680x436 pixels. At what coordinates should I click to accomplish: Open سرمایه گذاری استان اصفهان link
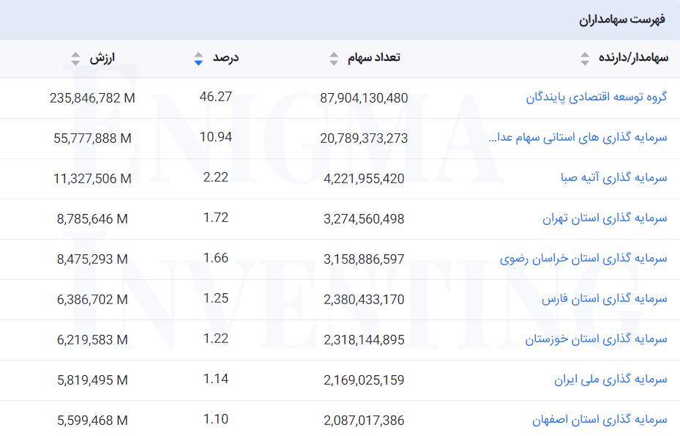pyautogui.click(x=599, y=420)
